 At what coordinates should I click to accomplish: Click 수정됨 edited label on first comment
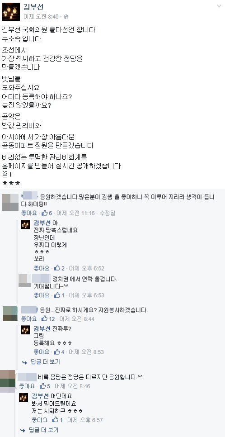[108, 213]
